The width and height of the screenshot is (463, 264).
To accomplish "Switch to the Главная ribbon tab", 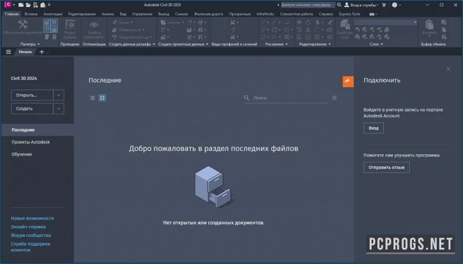I will (12, 14).
